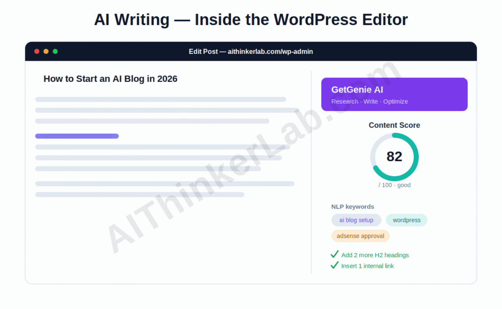Click the / 100 · good score caption
The height and width of the screenshot is (309, 502).
pos(395,185)
